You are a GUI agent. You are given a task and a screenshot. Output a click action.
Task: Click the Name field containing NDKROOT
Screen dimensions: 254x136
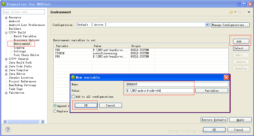point(177,84)
